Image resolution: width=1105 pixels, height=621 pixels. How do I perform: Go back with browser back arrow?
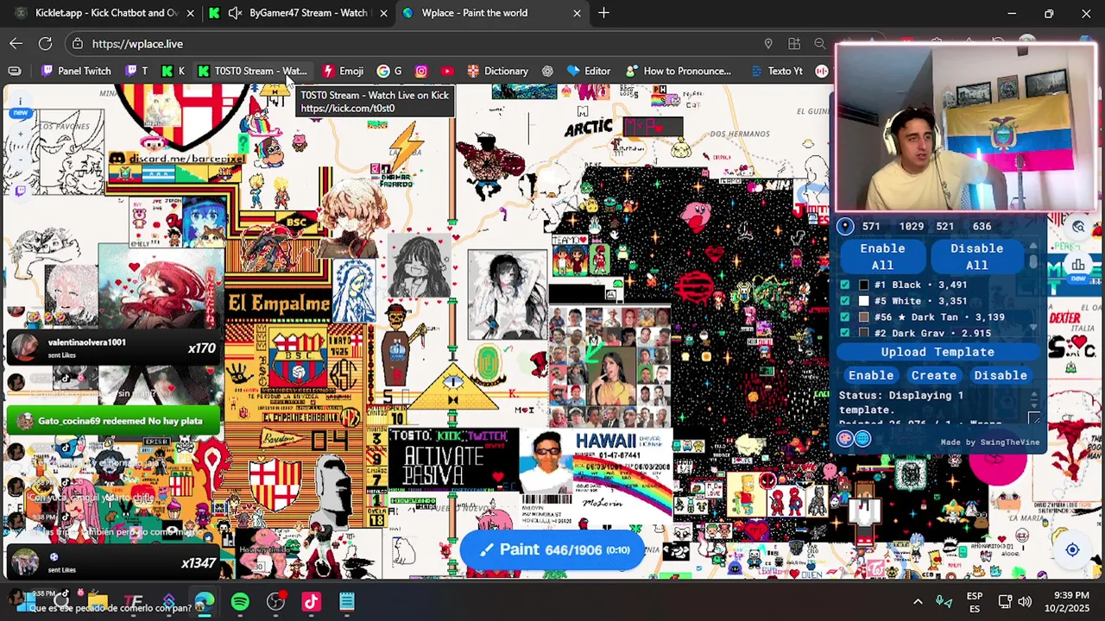click(16, 43)
